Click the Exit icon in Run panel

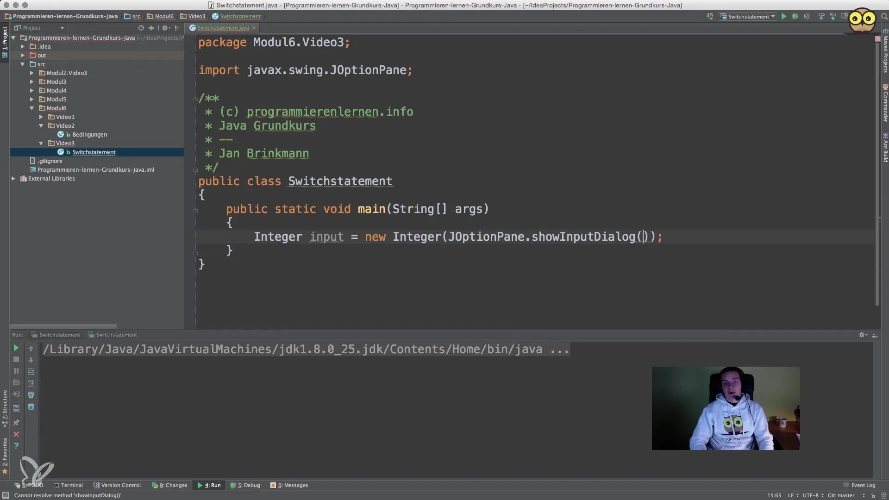(16, 394)
